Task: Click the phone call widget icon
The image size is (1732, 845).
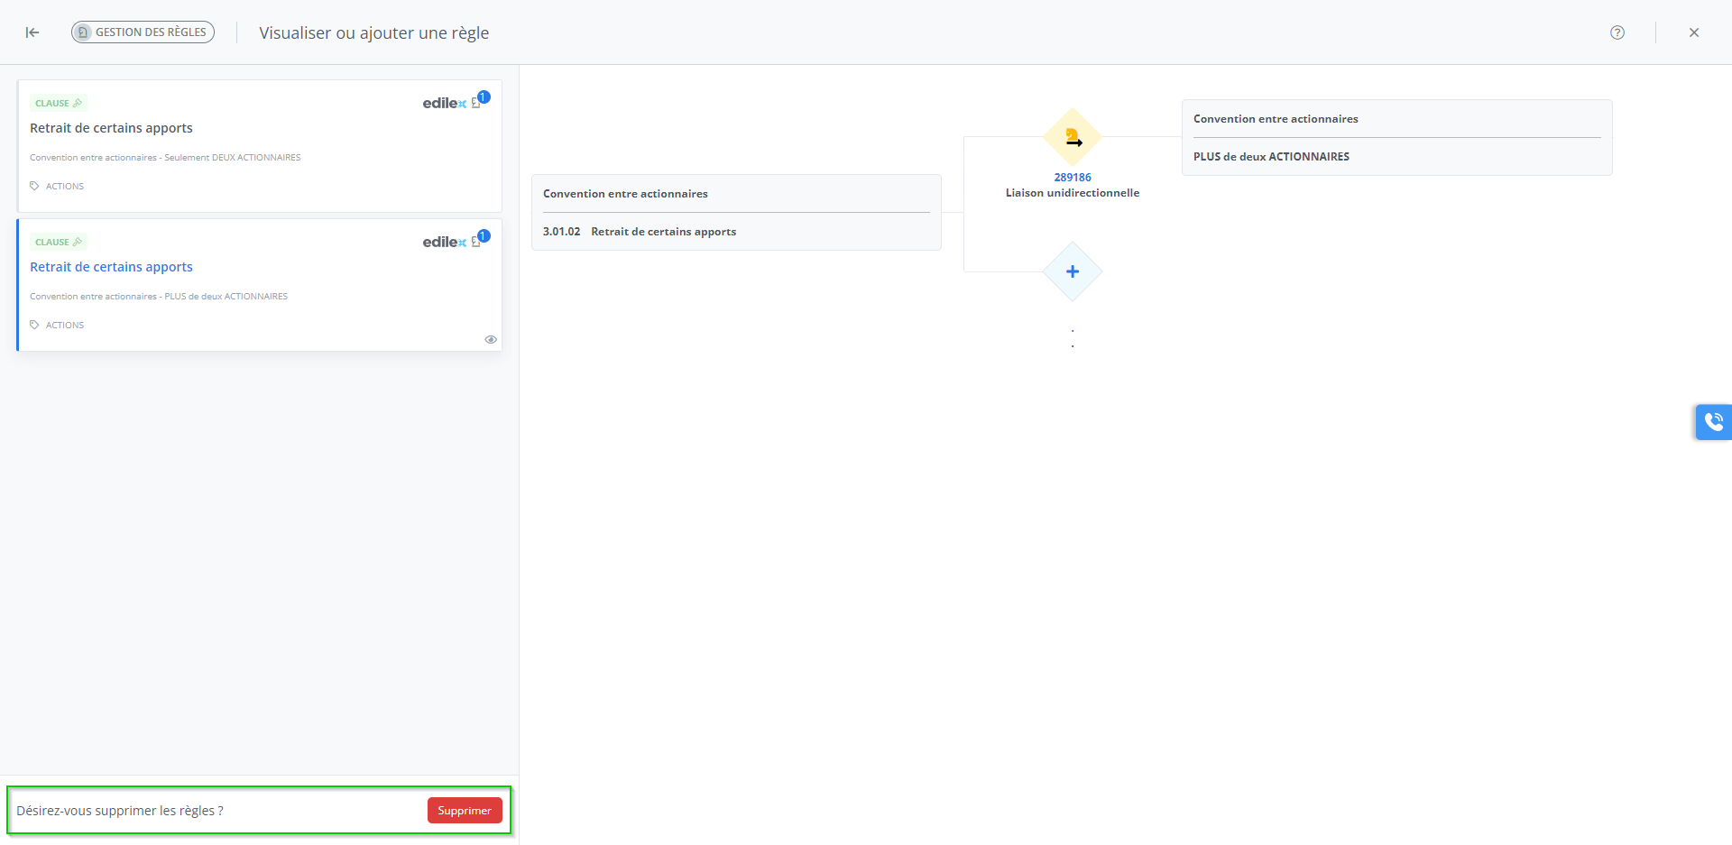Action: 1713,422
